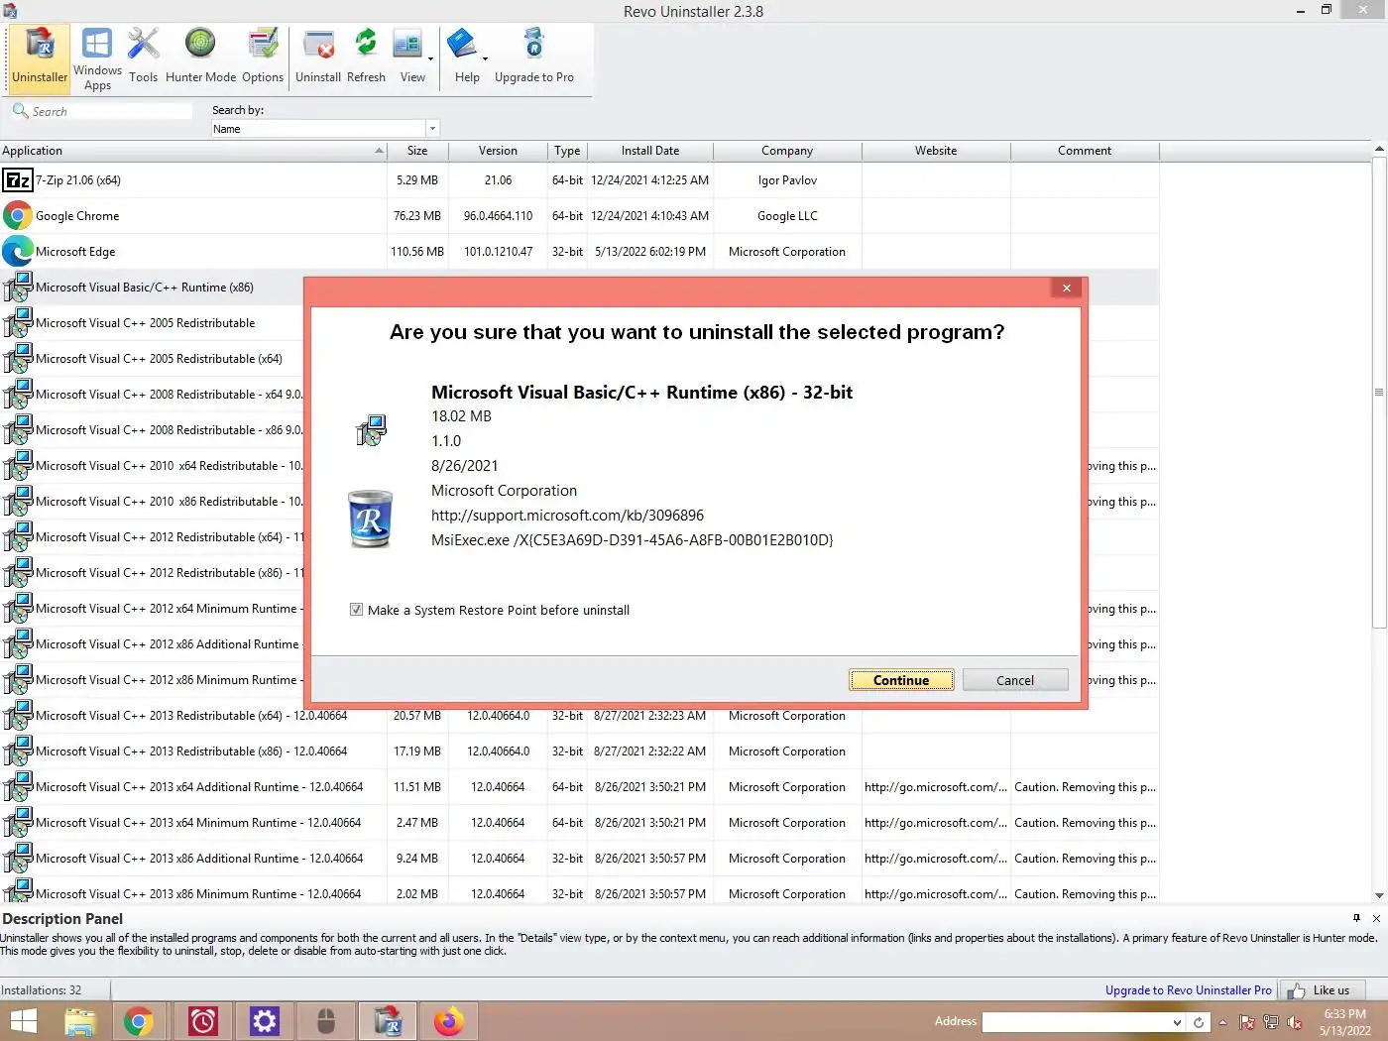Open Firefox from the taskbar
This screenshot has height=1041, width=1388.
tap(449, 1021)
